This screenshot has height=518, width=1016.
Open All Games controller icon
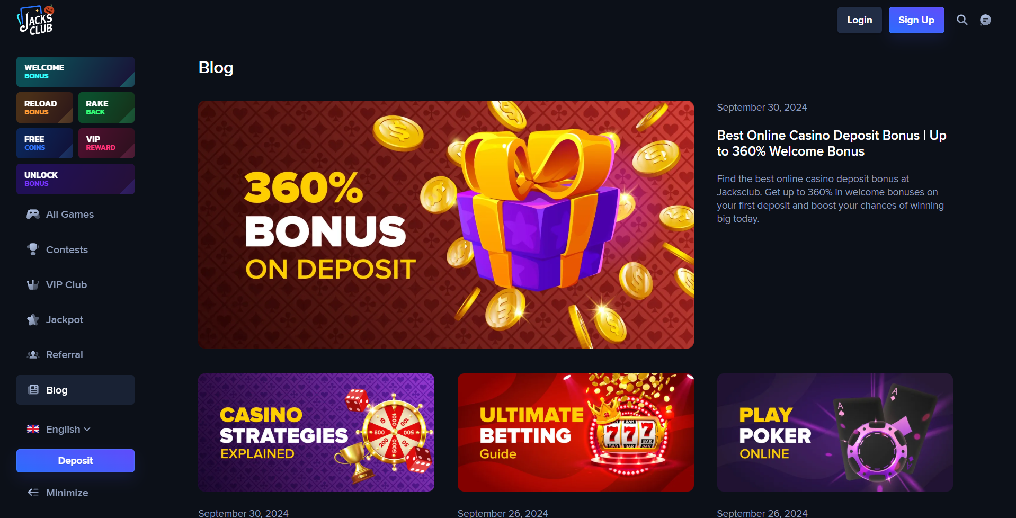pyautogui.click(x=33, y=214)
